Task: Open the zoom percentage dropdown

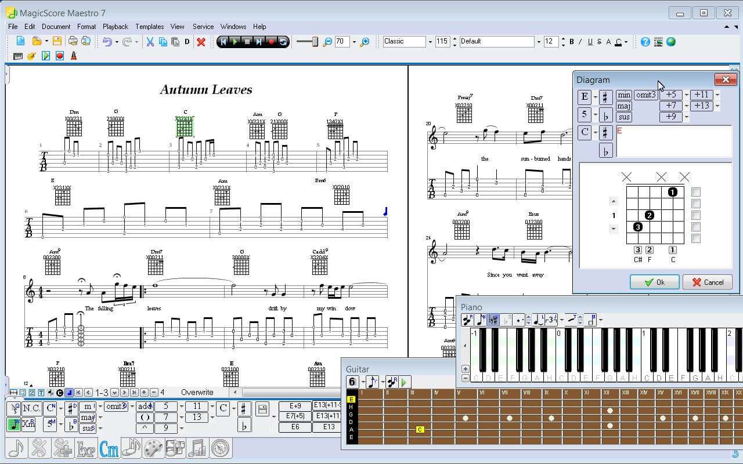Action: coord(354,42)
